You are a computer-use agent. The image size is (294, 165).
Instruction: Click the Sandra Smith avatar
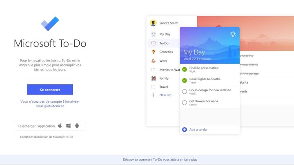pyautogui.click(x=153, y=23)
